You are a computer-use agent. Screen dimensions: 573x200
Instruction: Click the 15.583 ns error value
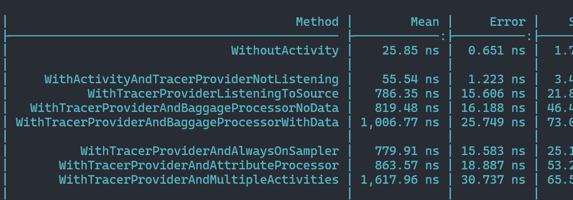493,151
